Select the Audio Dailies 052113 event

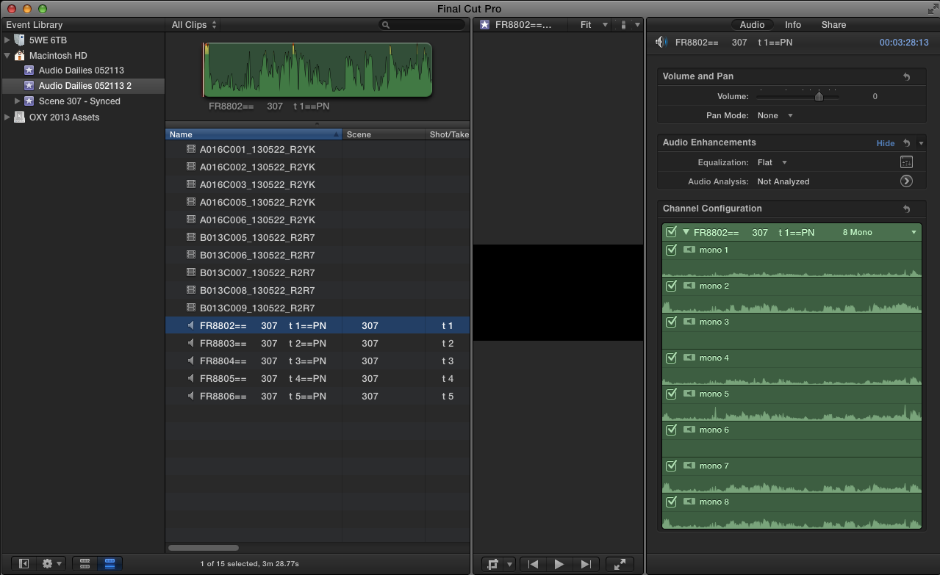[x=81, y=70]
